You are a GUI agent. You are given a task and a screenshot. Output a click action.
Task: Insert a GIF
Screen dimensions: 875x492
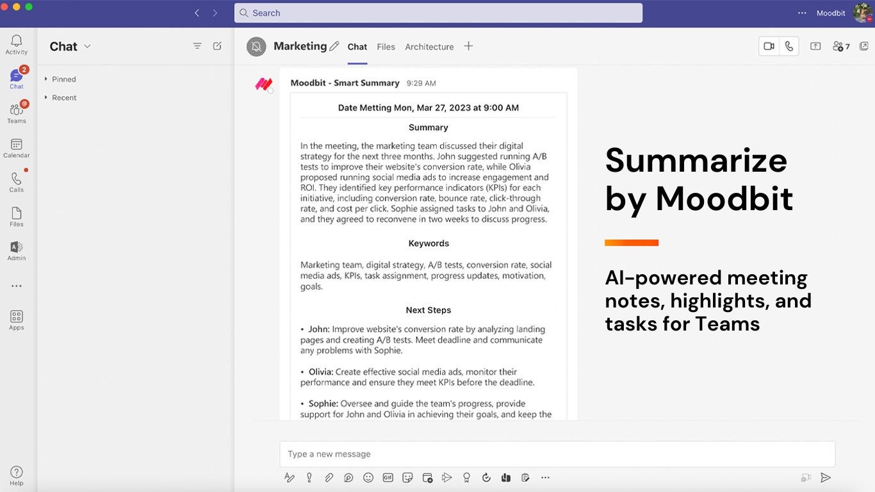click(388, 477)
